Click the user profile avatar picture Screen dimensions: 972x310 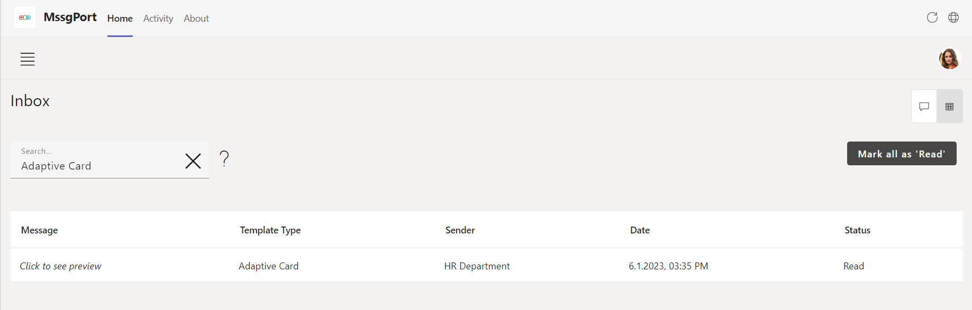[950, 59]
